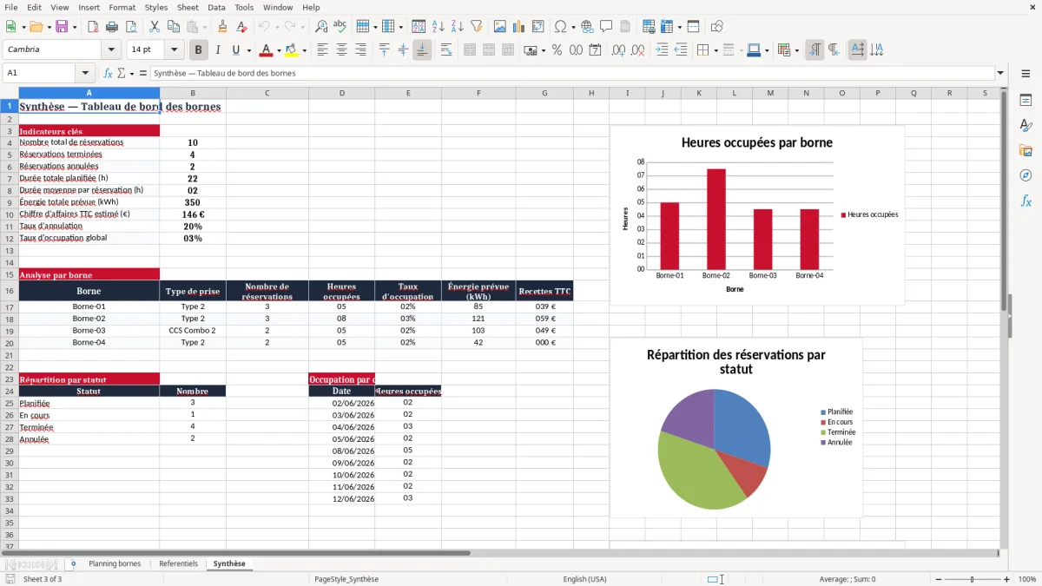
Task: Click the Define Print Area icon
Action: tap(649, 27)
